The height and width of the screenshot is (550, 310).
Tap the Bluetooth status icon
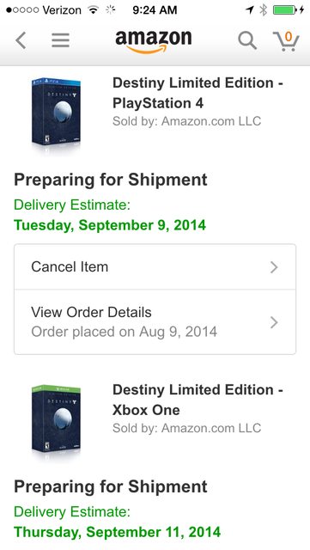(263, 10)
